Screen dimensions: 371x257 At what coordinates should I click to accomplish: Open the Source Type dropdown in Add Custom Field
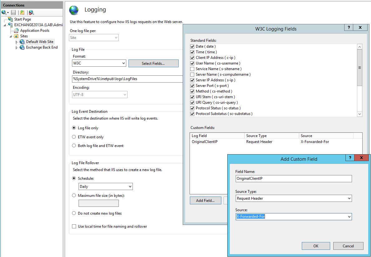349,198
